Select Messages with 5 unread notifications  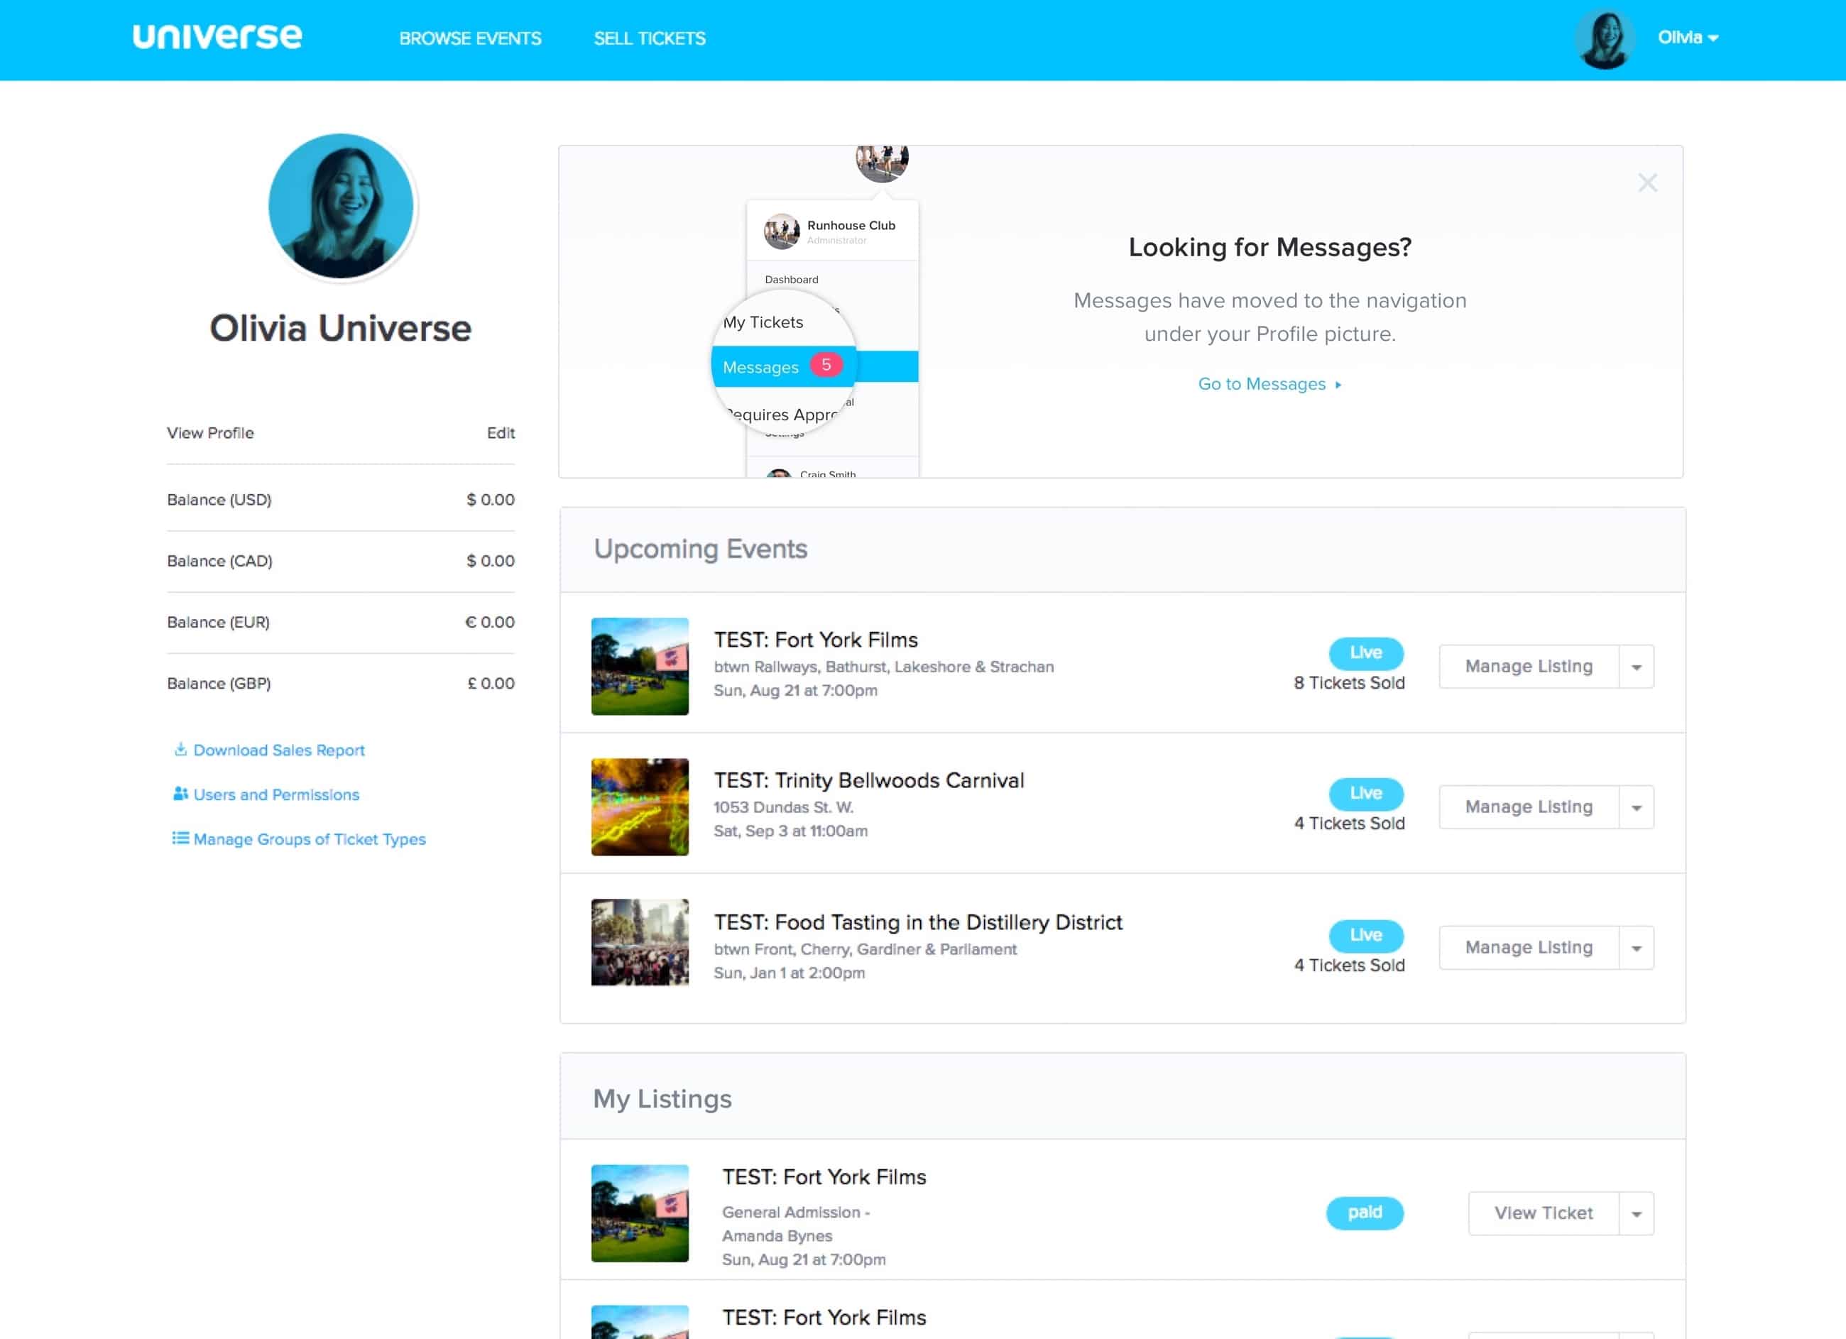pyautogui.click(x=783, y=366)
